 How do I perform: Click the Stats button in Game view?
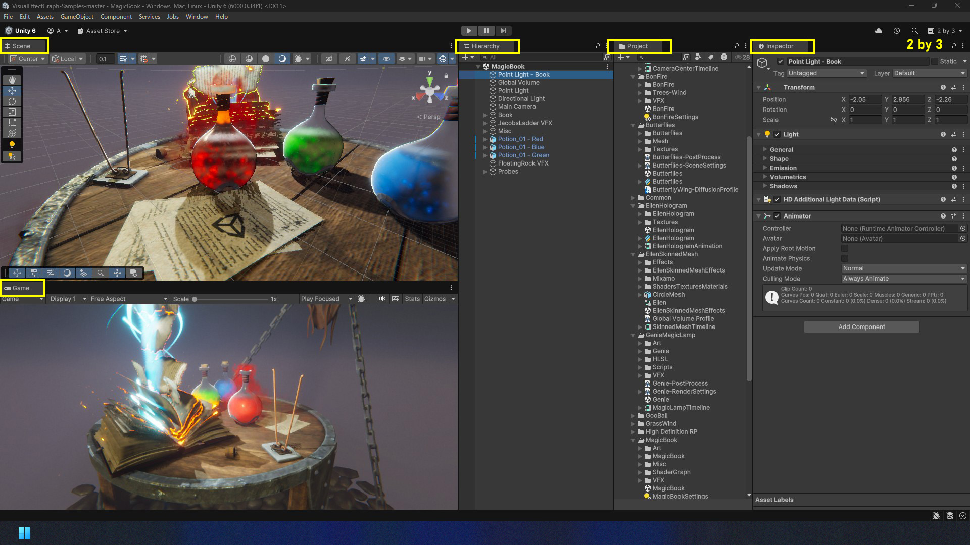[412, 299]
